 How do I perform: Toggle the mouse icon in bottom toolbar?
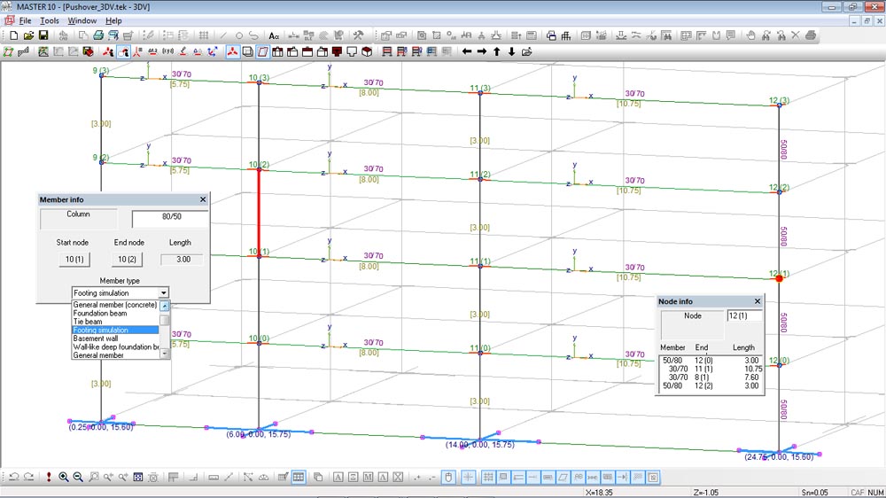448,477
